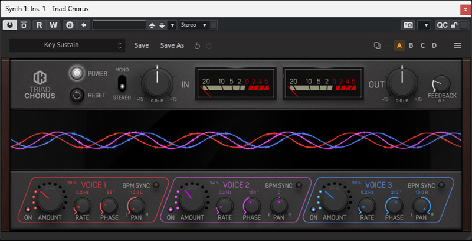Image resolution: width=472 pixels, height=241 pixels.
Task: Open the Key Sustain preset dropdown
Action: (67, 45)
